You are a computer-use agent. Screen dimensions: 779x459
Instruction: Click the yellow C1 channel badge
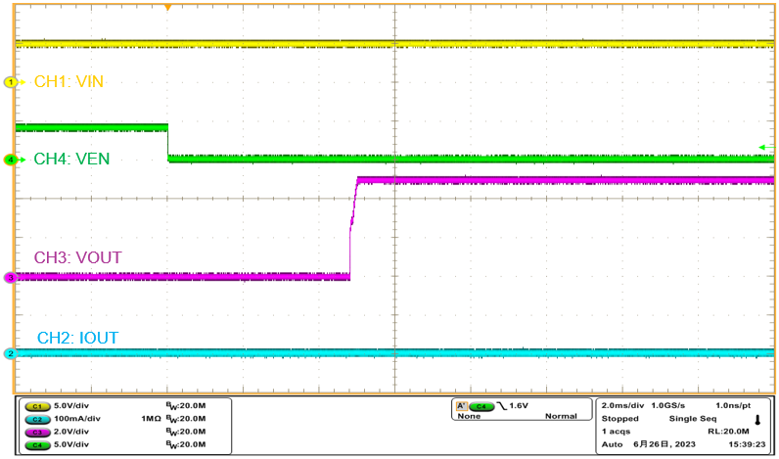point(38,405)
